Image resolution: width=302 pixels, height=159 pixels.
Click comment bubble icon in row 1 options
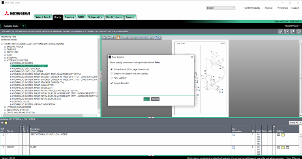coord(278,135)
